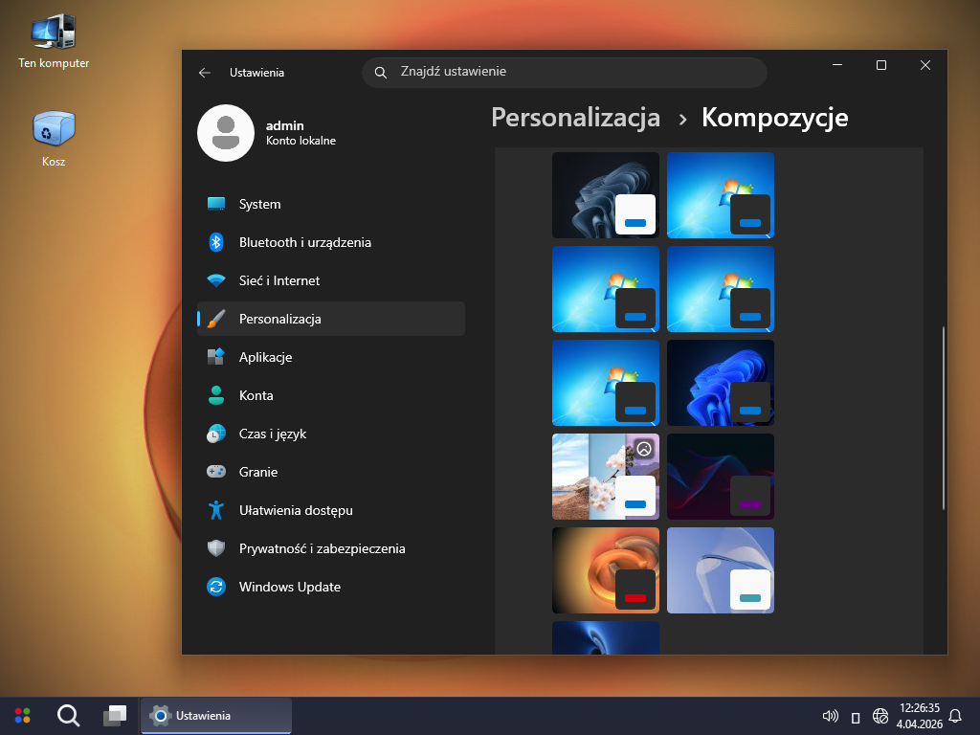Click the volume speaker tray icon
The height and width of the screenshot is (735, 980).
tap(830, 716)
